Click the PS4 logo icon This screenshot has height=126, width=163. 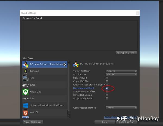(25, 99)
